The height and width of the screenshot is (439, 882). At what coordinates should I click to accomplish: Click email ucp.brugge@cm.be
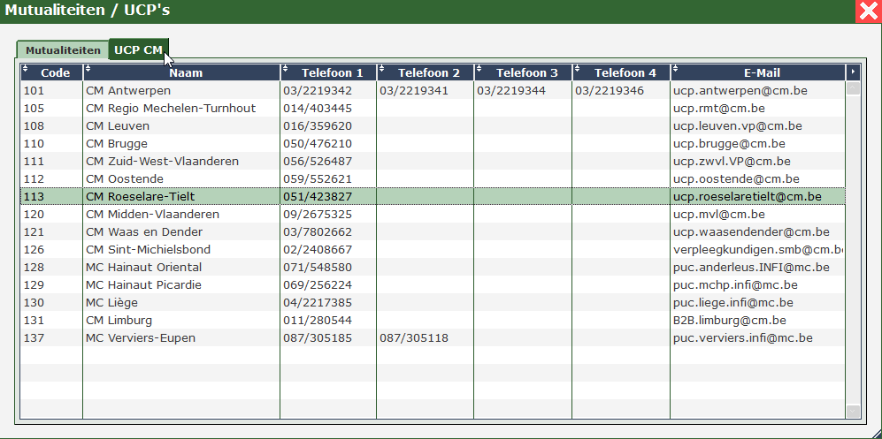[x=729, y=143]
